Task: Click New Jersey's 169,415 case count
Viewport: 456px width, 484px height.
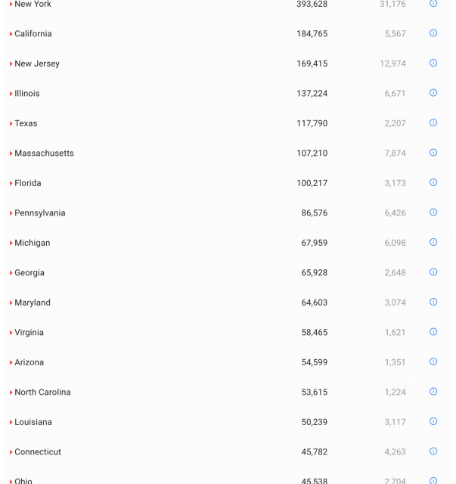Action: click(312, 64)
